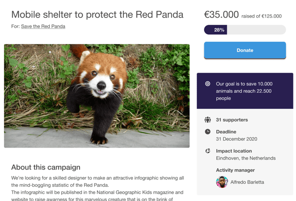Click the deadline clock icon
The height and width of the screenshot is (201, 296).
tap(207, 132)
